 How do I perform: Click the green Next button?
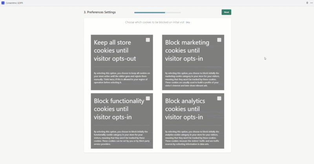226,12
